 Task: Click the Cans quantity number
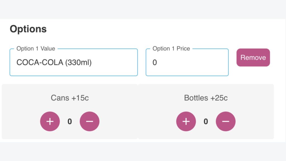pyautogui.click(x=70, y=121)
